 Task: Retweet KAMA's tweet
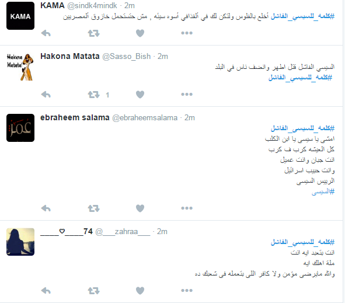coord(94,33)
